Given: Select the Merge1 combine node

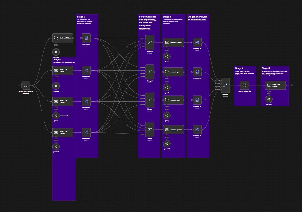Looking at the screenshot, I should (150, 100).
